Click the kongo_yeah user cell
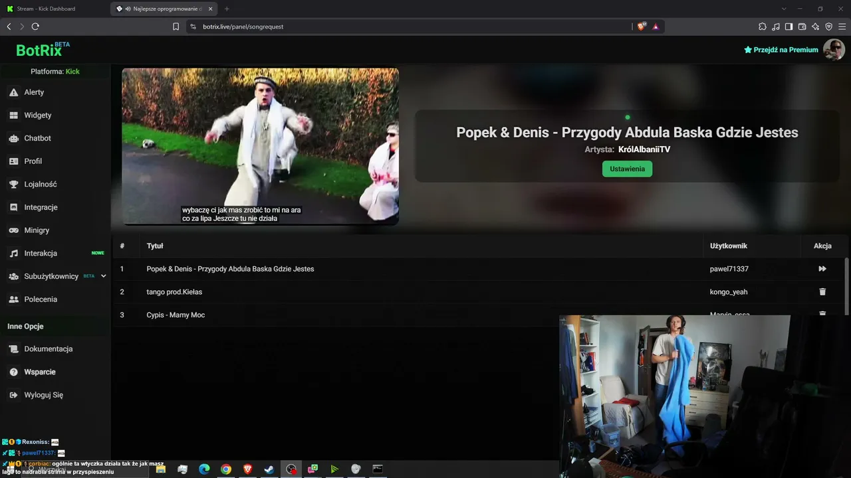The image size is (851, 478). (x=729, y=291)
